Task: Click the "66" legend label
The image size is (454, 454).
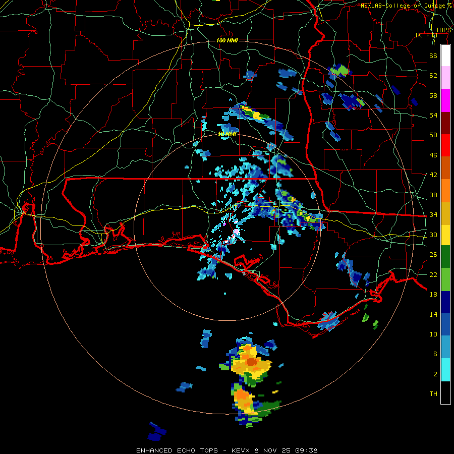Action: pos(433,55)
